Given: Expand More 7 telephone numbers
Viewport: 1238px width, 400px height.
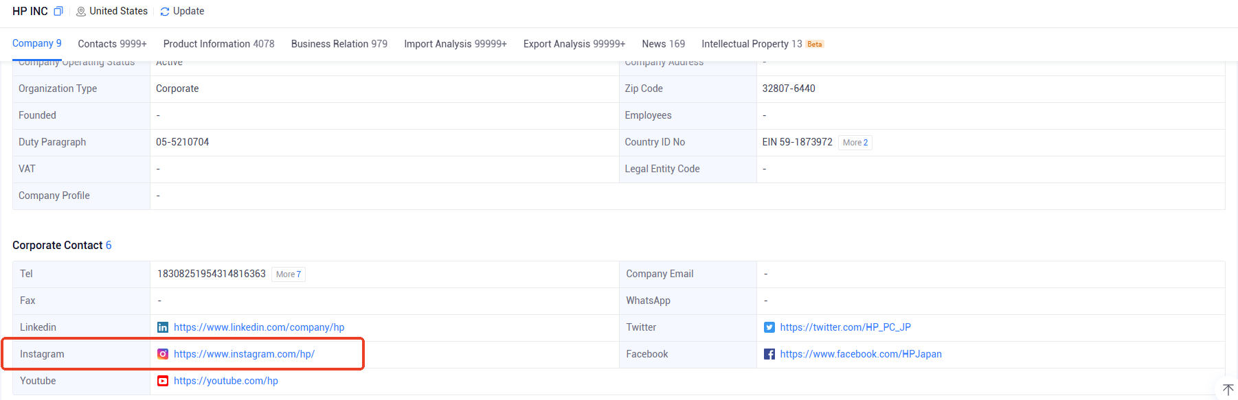Looking at the screenshot, I should pos(289,274).
